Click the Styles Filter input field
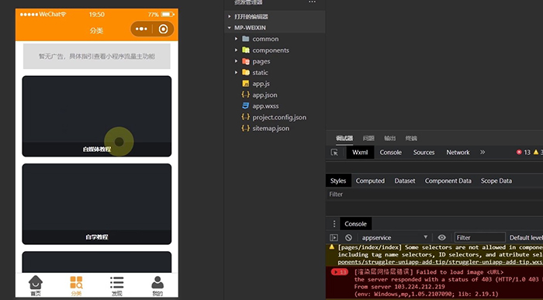Viewport: 543px width, 300px height. (434, 194)
